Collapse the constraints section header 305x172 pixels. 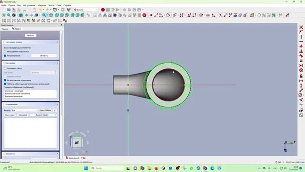click(x=30, y=104)
